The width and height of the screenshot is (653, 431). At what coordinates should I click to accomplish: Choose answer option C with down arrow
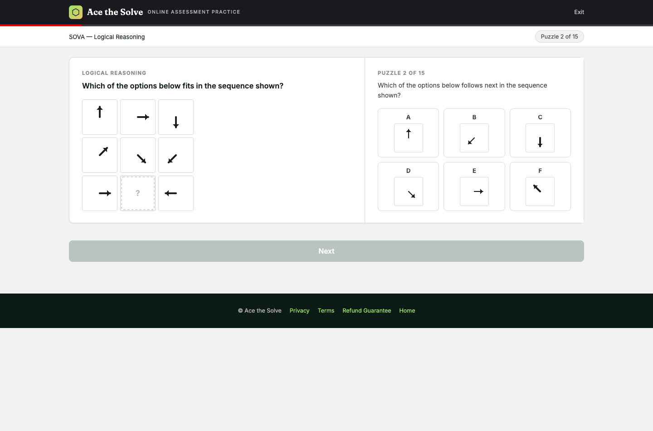point(540,133)
